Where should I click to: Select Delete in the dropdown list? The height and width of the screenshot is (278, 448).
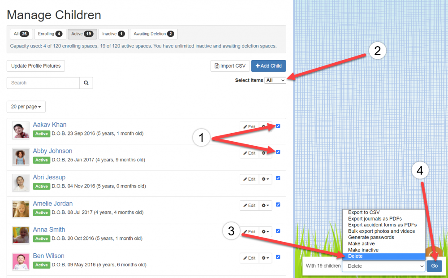[384, 256]
